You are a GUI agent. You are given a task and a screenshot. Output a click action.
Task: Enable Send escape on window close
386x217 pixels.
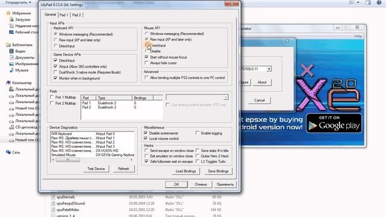147,150
